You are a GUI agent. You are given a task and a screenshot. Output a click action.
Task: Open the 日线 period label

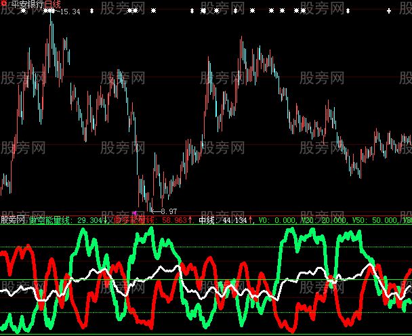click(x=54, y=4)
